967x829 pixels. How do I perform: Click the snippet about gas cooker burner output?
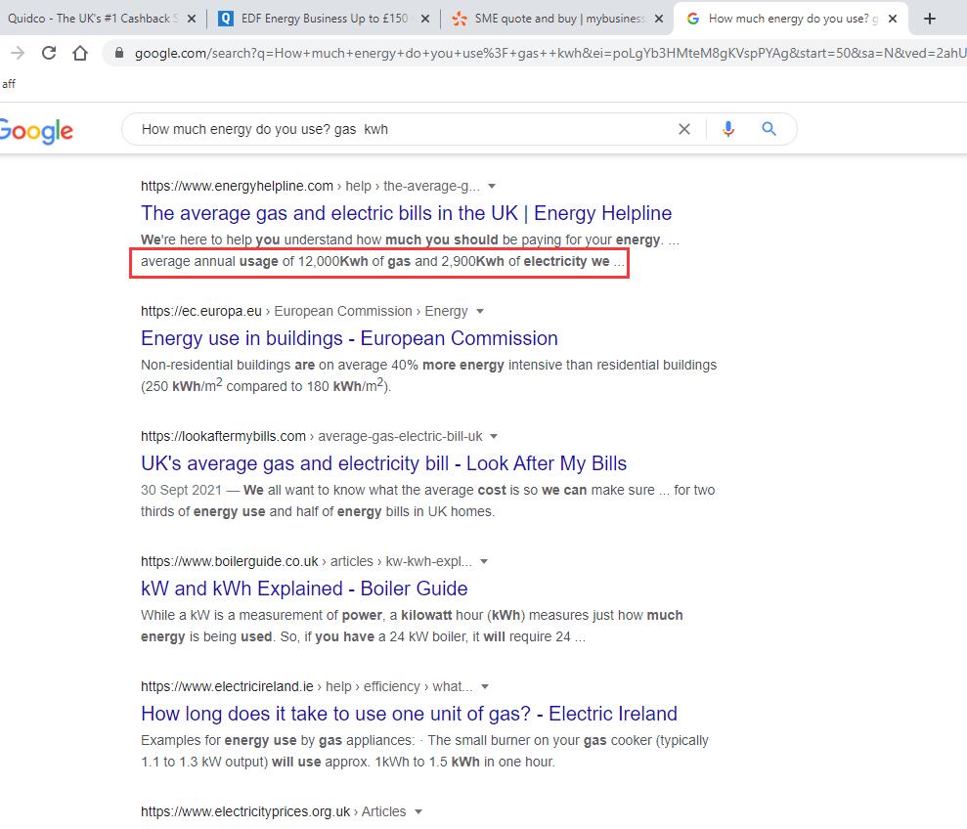coord(424,751)
